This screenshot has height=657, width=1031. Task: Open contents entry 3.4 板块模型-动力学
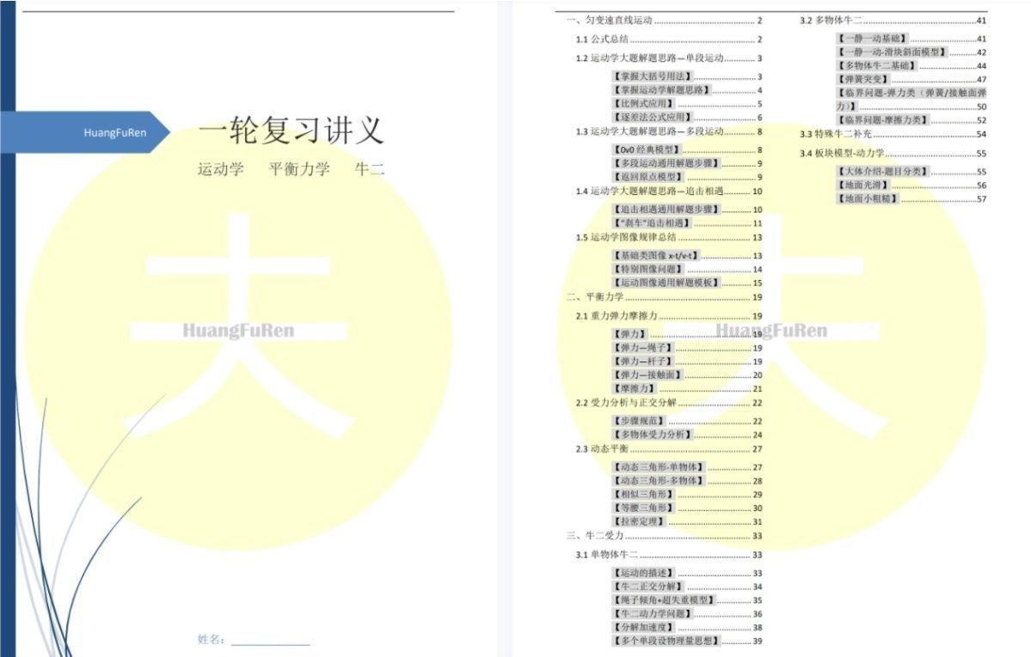coord(893,153)
